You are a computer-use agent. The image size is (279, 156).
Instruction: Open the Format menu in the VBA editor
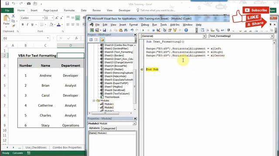coord(133,25)
